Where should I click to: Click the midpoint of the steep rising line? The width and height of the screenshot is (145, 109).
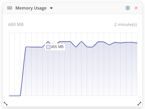tap(23, 71)
